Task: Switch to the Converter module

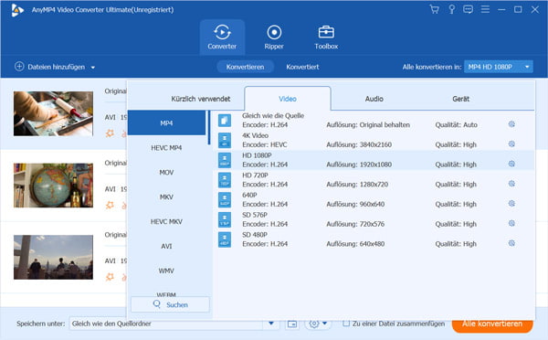Action: coord(222,37)
